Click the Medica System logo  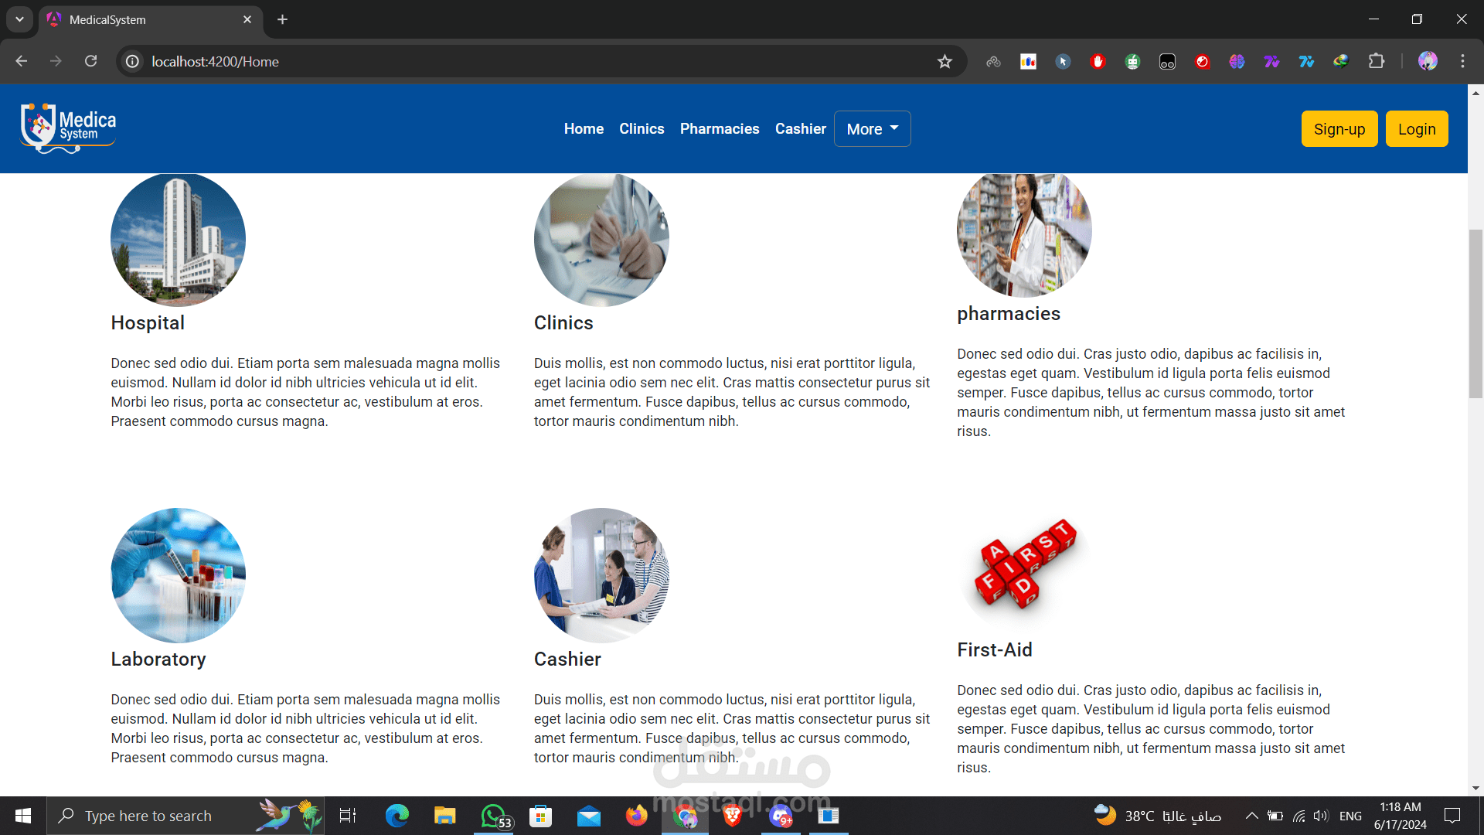click(68, 128)
